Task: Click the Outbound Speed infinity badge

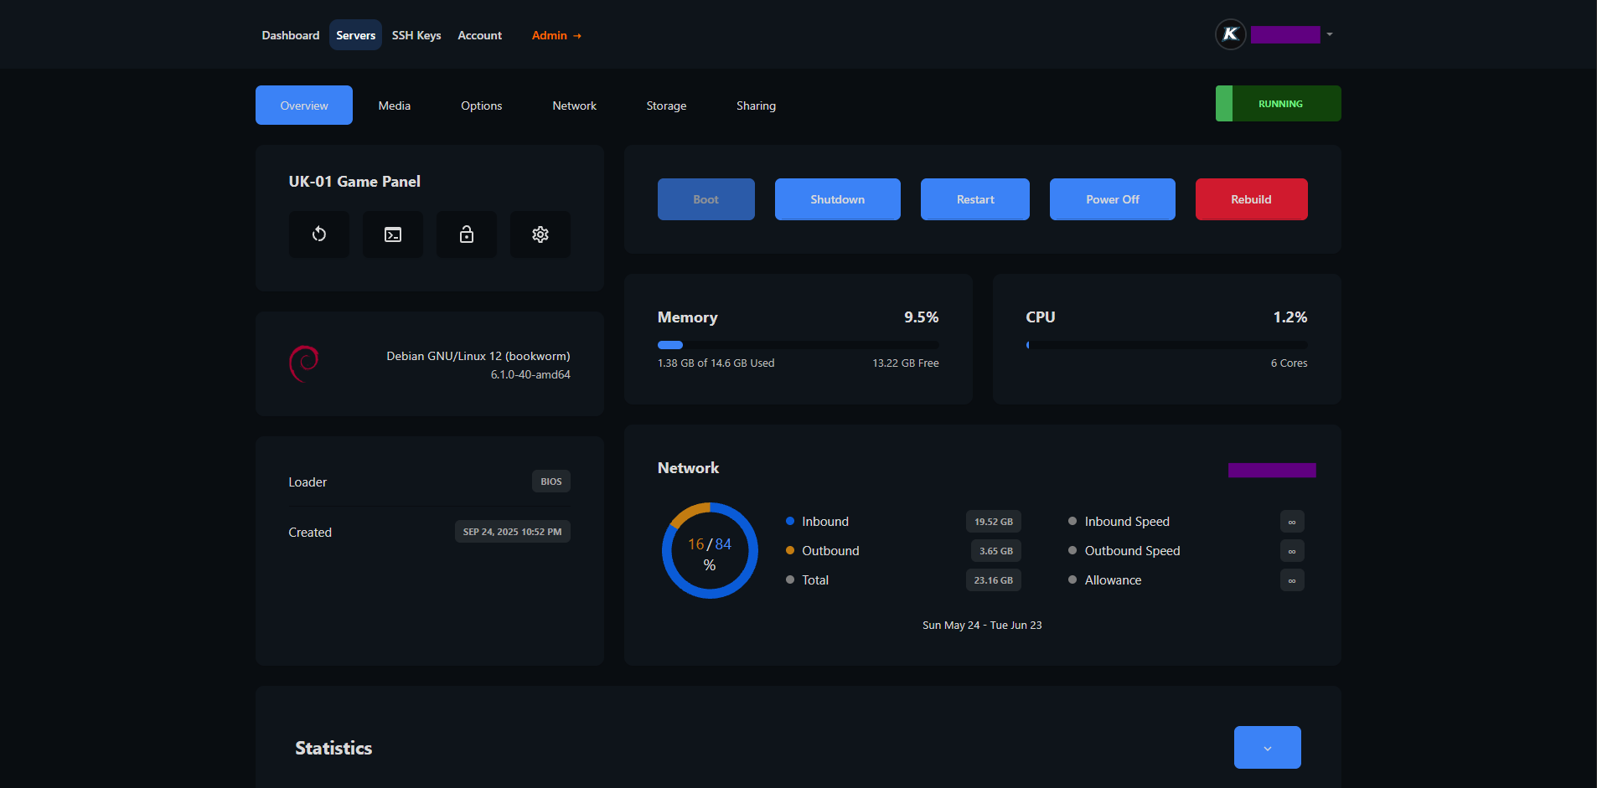Action: [1292, 551]
